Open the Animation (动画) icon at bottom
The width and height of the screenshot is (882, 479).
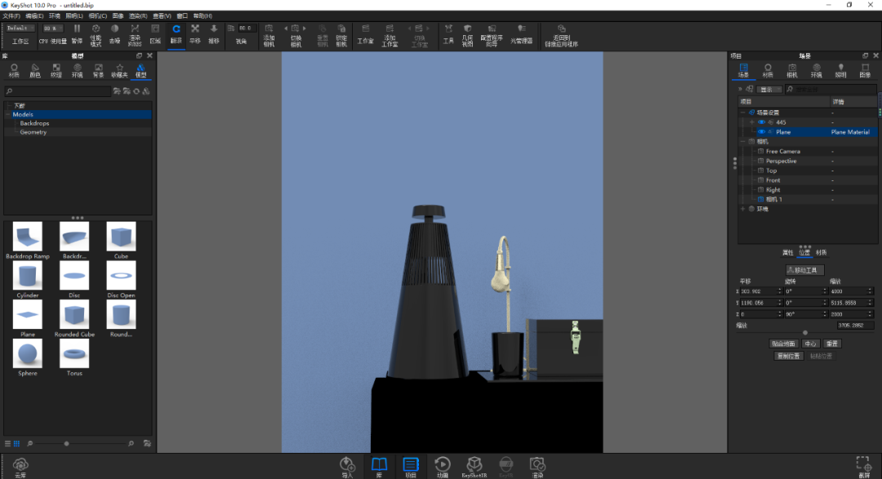coord(443,467)
